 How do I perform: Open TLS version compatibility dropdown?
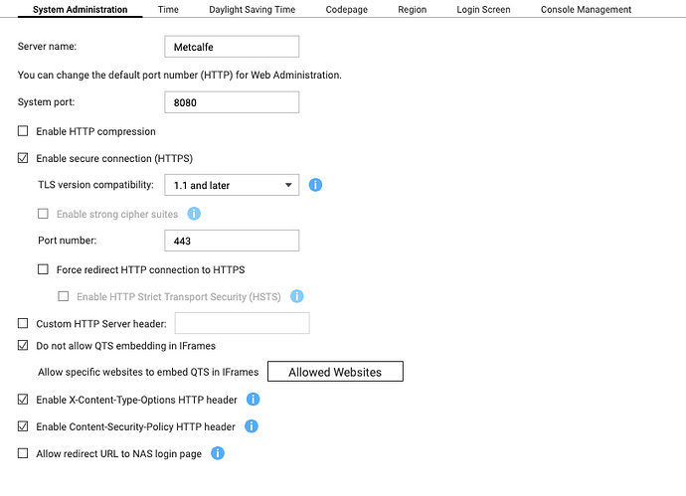(231, 185)
